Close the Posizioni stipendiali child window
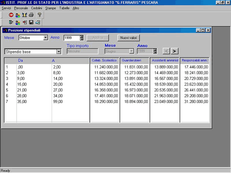The height and width of the screenshot is (173, 231). 208,30
